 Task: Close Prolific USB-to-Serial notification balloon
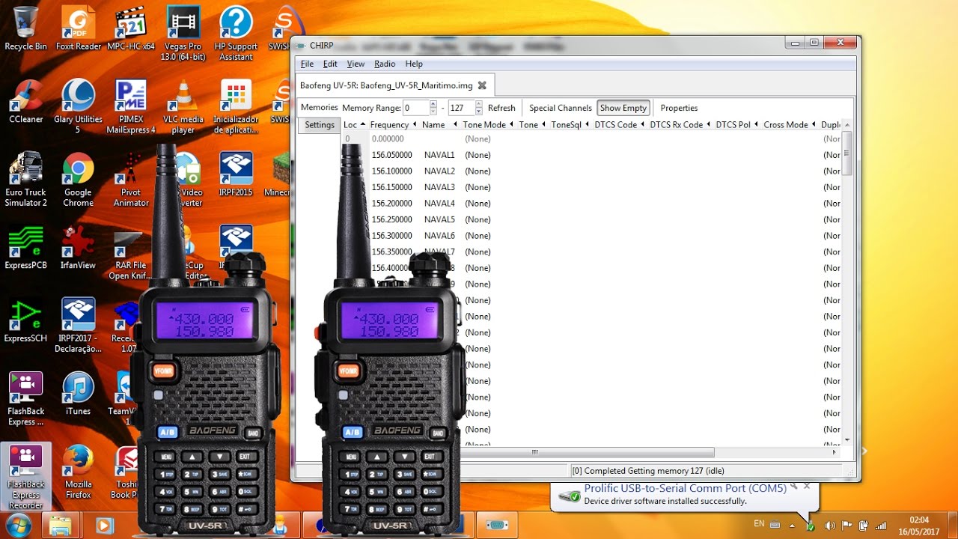(807, 486)
